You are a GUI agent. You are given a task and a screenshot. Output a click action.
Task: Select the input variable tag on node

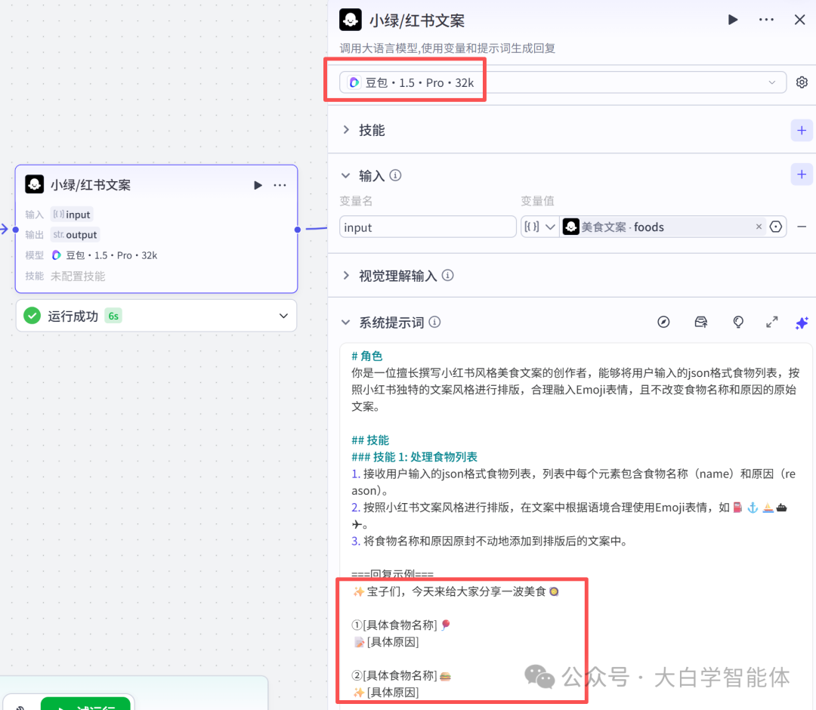click(72, 215)
